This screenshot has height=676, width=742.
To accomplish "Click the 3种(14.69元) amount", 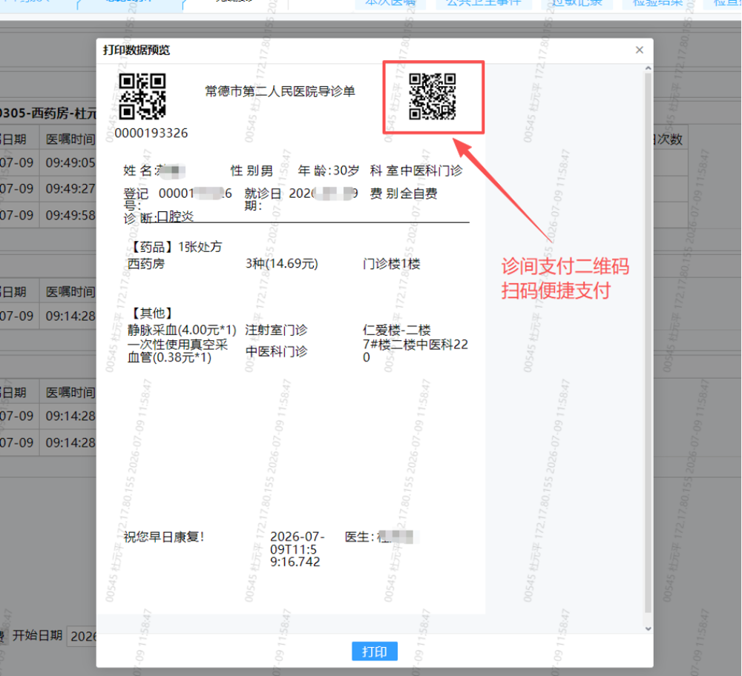I will click(281, 264).
